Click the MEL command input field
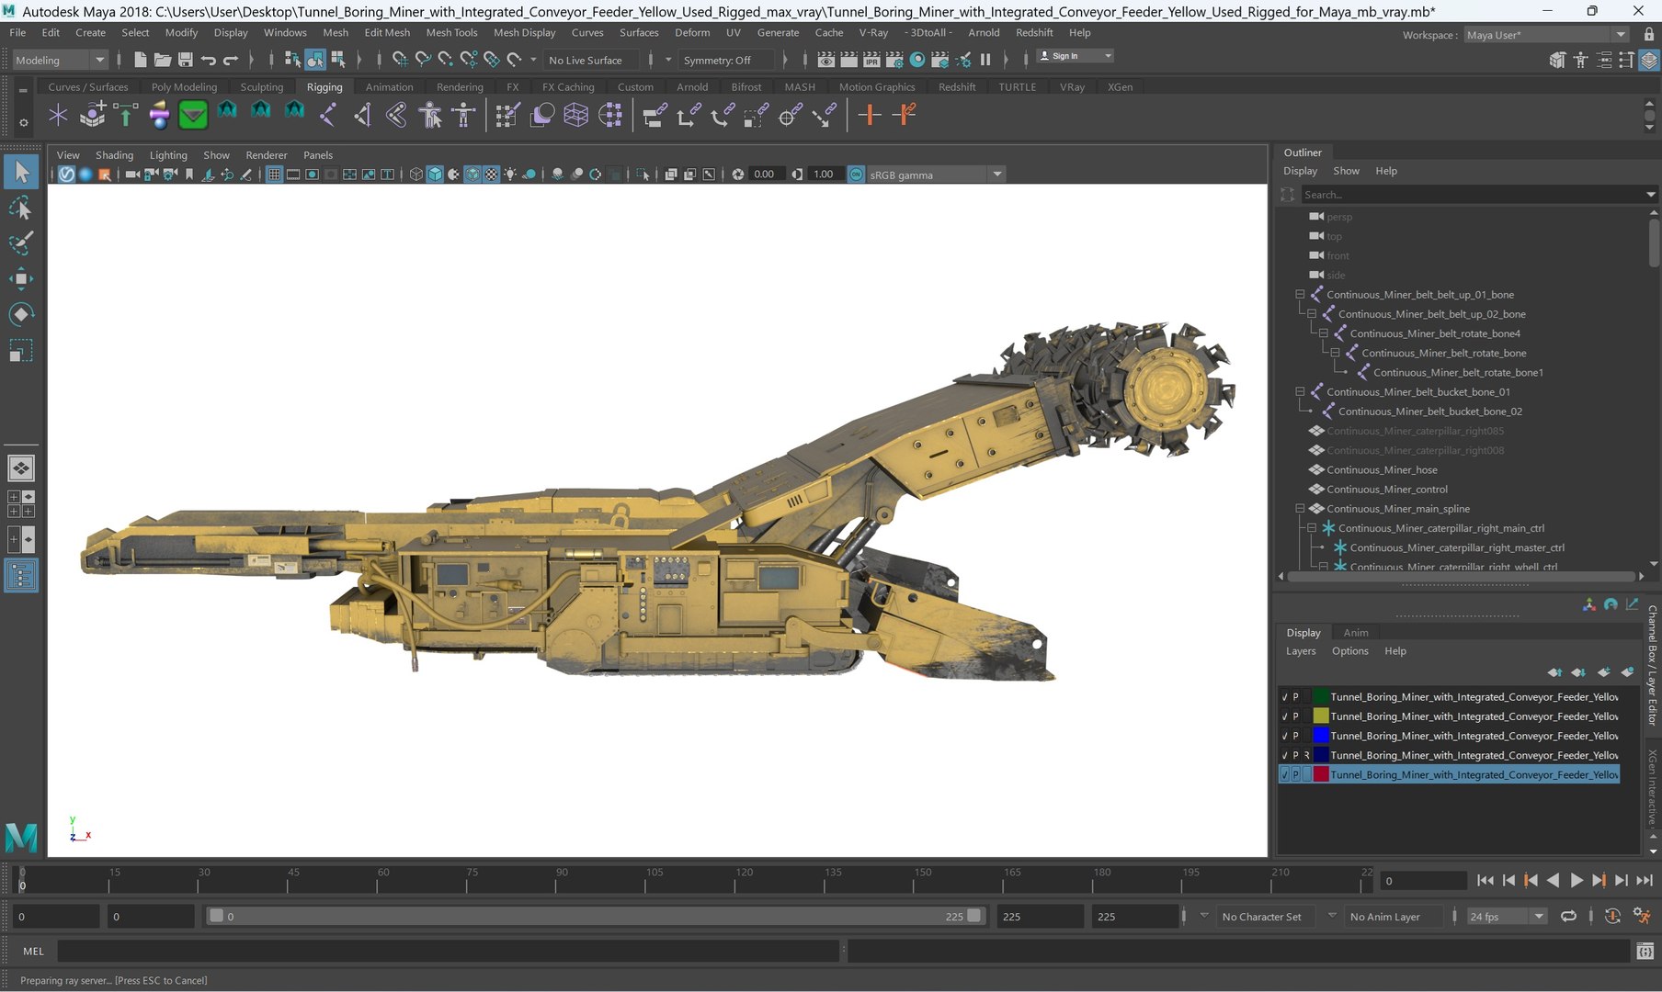This screenshot has height=992, width=1662. pyautogui.click(x=449, y=952)
